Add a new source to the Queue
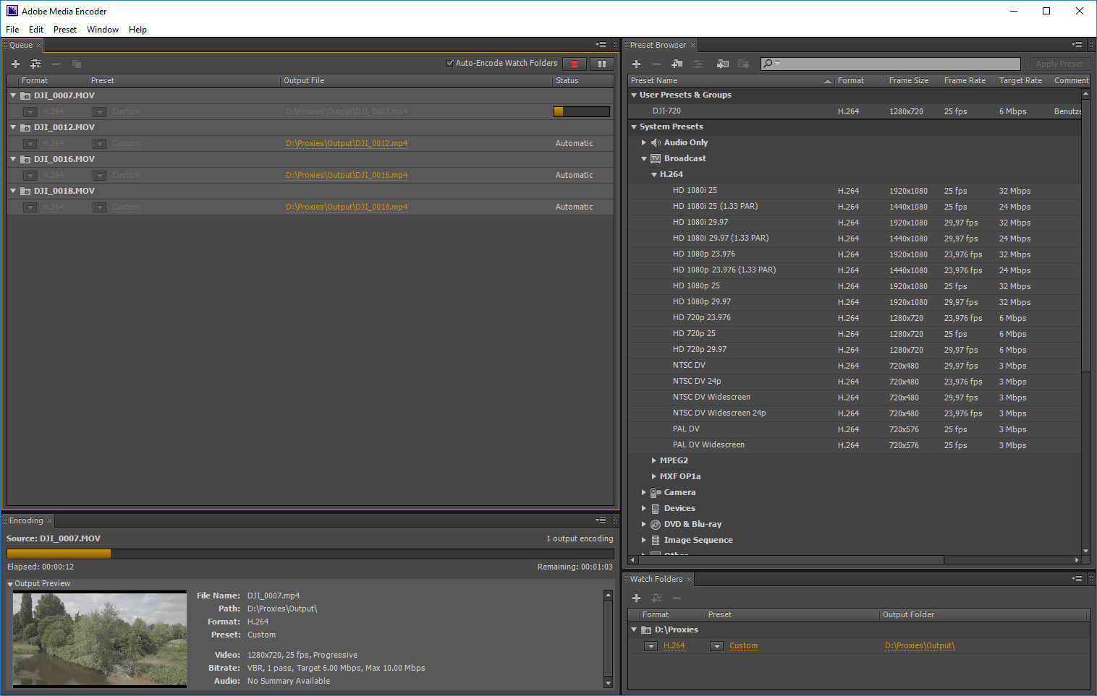This screenshot has height=696, width=1097. point(15,64)
